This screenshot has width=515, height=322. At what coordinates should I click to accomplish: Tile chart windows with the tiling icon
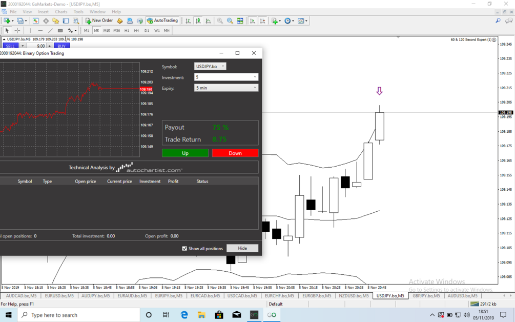tap(240, 21)
